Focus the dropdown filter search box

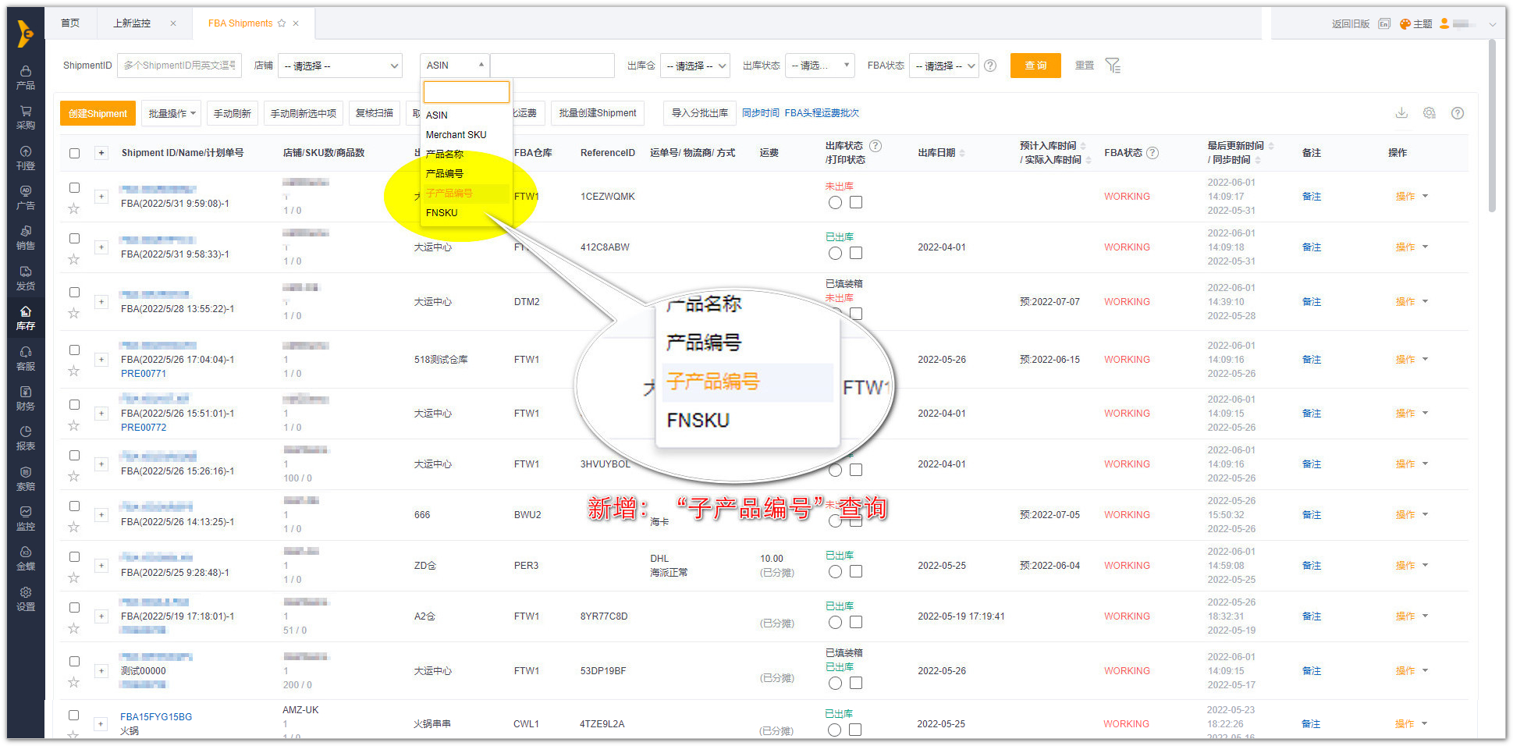[x=467, y=92]
